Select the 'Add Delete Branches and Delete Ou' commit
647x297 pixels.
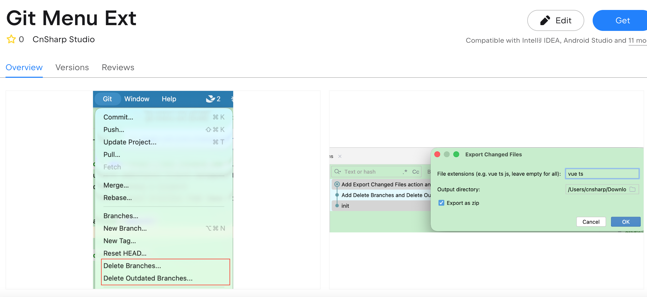(x=381, y=195)
